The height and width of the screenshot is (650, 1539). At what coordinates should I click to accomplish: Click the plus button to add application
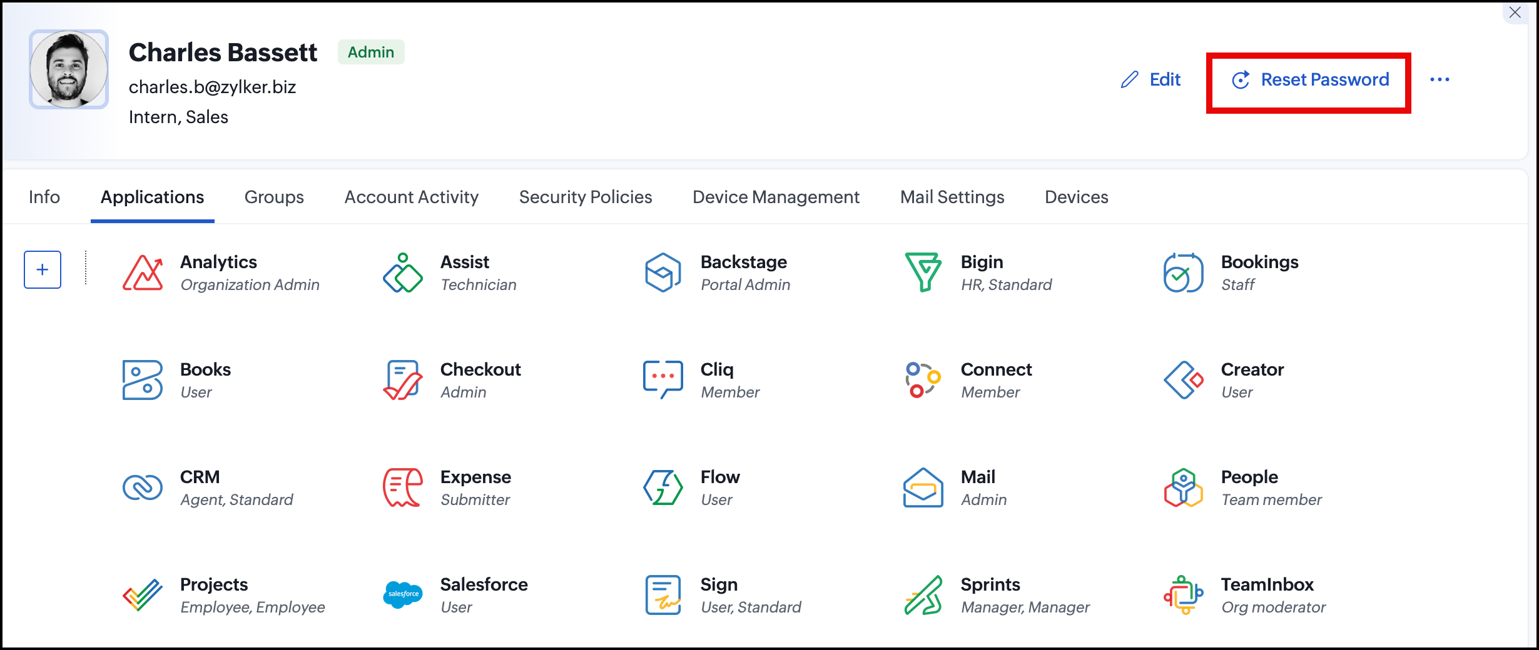pyautogui.click(x=43, y=270)
